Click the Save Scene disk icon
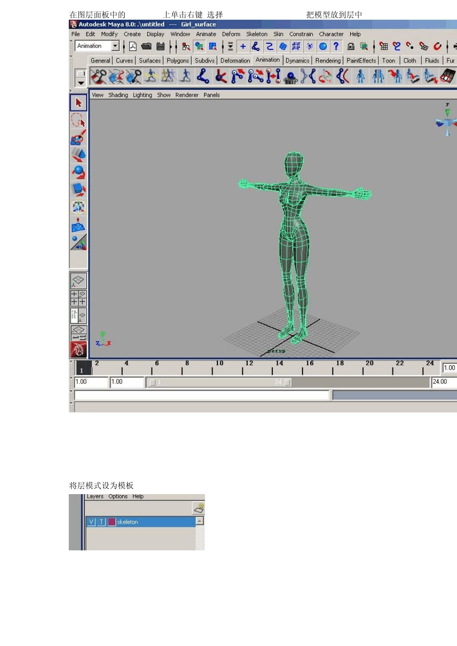This screenshot has width=457, height=646. pyautogui.click(x=161, y=46)
